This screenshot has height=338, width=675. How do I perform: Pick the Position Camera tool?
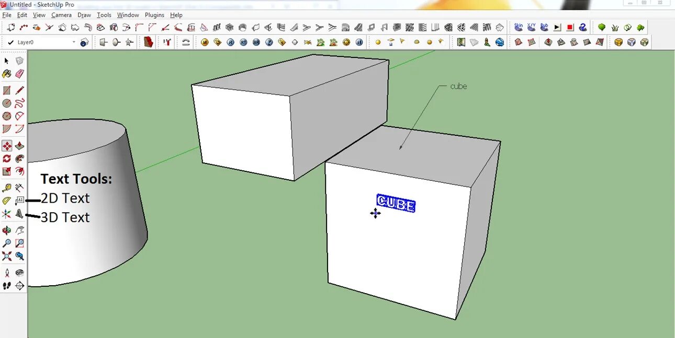coord(7,273)
